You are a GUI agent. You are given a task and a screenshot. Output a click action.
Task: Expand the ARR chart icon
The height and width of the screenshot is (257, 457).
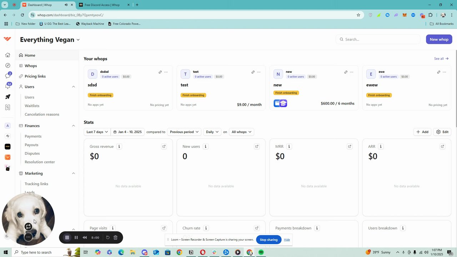442,146
